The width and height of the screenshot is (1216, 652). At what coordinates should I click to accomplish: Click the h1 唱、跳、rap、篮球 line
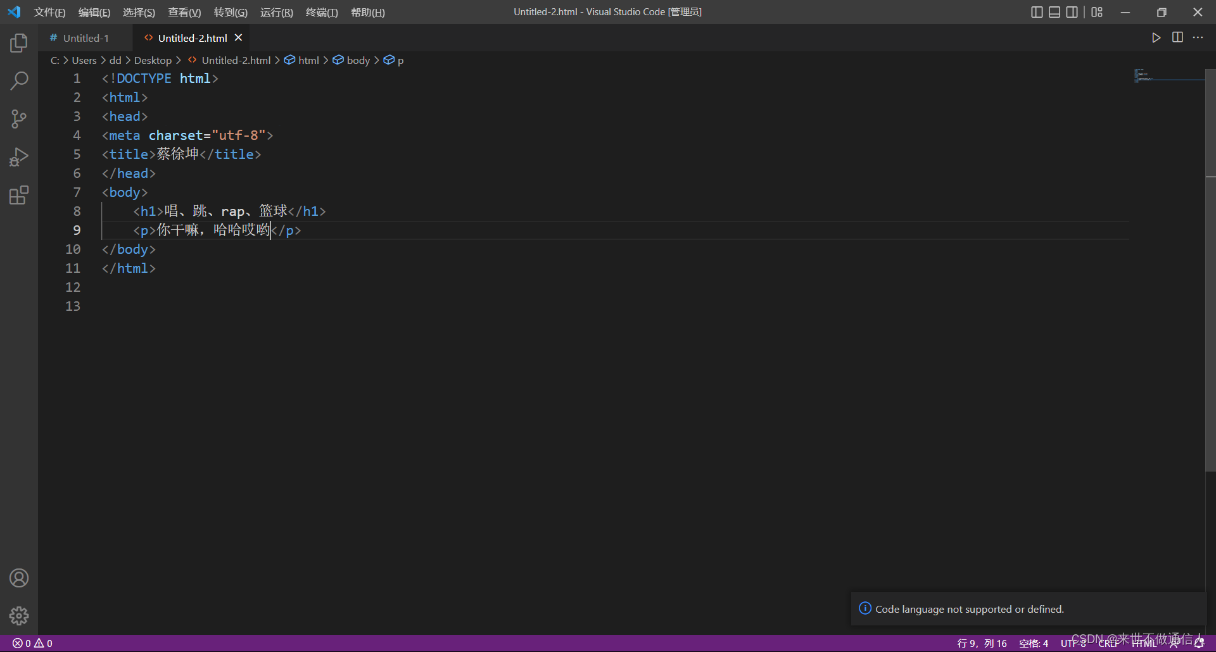click(229, 211)
